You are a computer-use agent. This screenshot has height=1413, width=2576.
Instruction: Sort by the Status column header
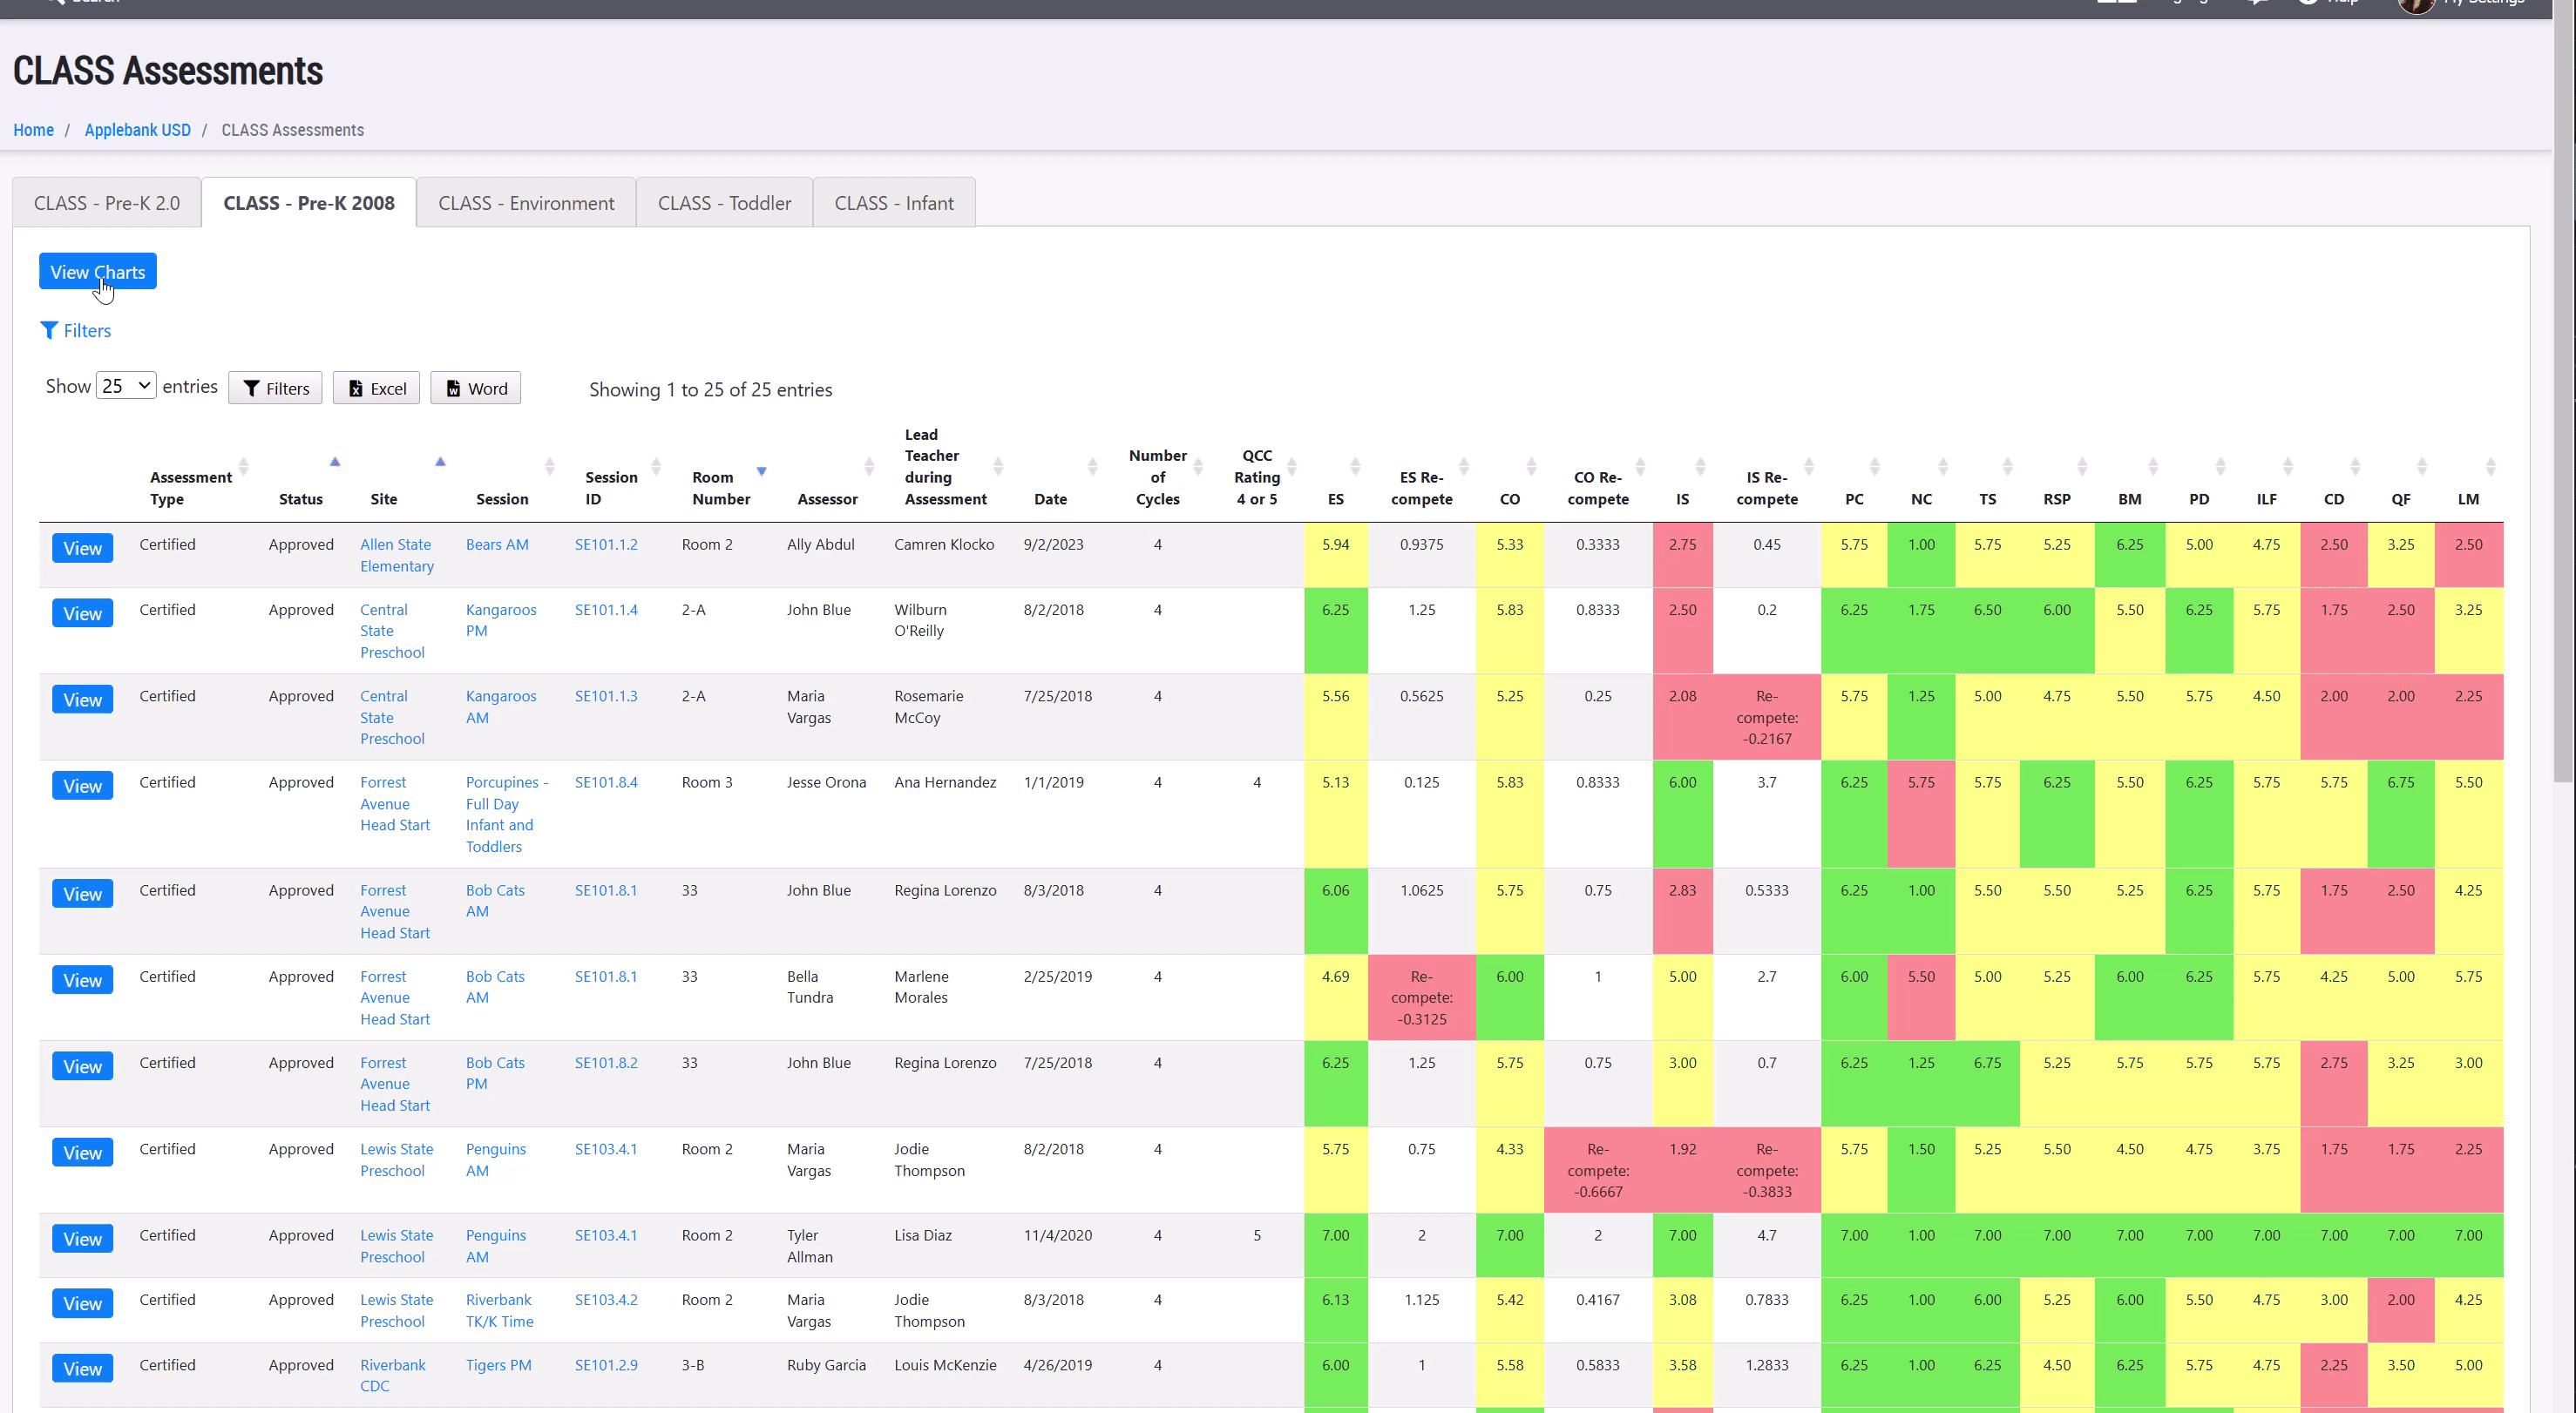(300, 499)
